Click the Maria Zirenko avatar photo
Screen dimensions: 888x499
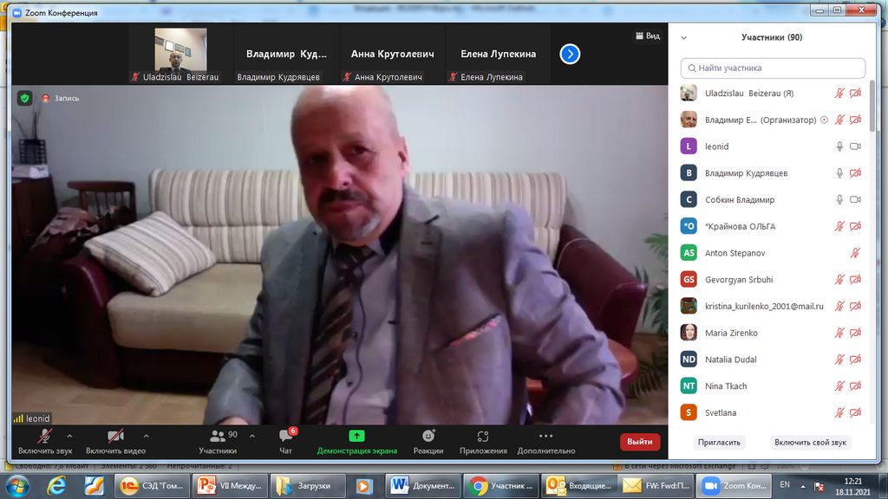coord(689,333)
